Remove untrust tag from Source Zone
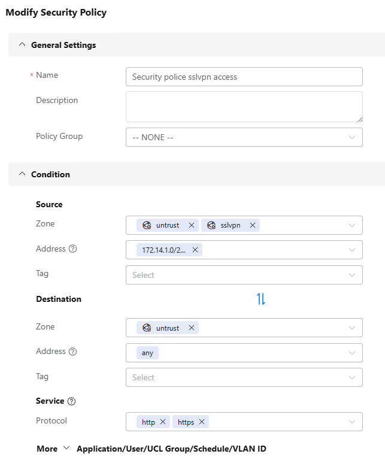Screen dimensions: 385x460 coord(192,225)
